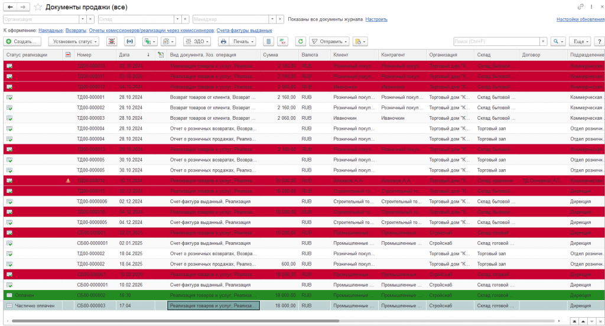
Task: Open the Настройки обновления link
Action: [x=580, y=19]
